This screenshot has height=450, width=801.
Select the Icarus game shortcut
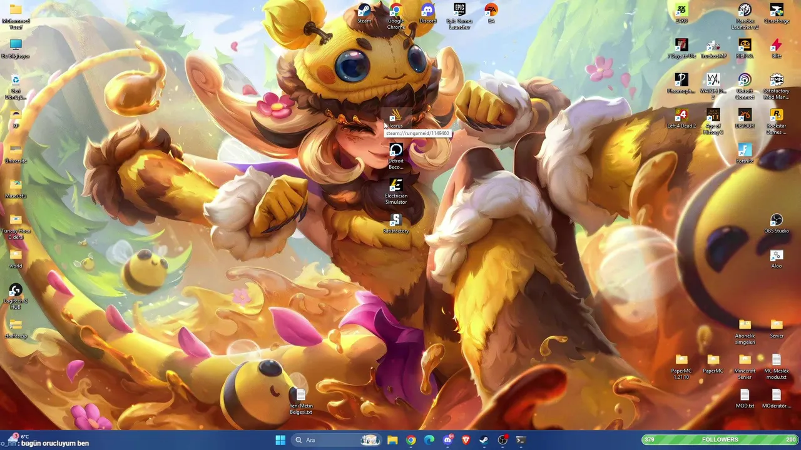tap(396, 119)
